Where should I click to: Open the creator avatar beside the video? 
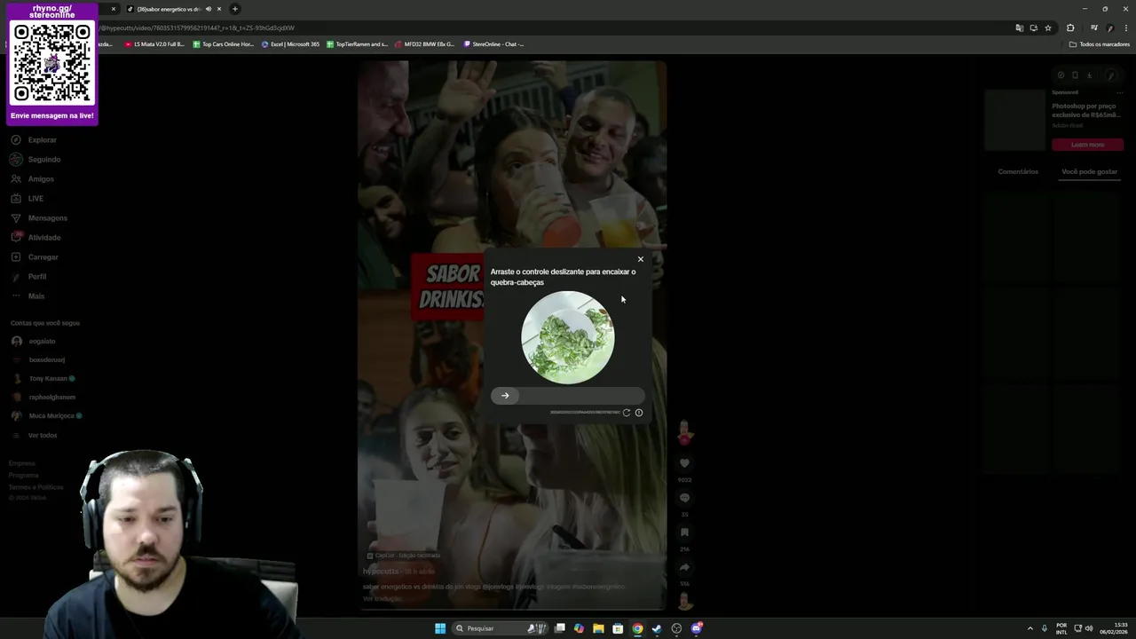click(x=684, y=432)
